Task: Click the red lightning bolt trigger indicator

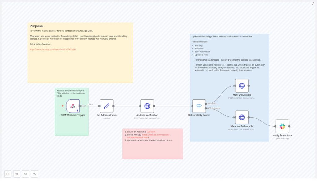Action: pos(63,106)
